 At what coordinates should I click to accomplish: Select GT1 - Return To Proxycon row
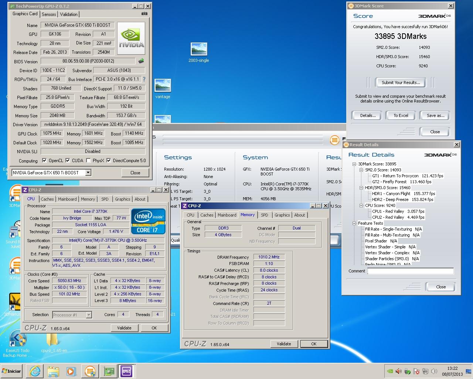pyautogui.click(x=408, y=176)
